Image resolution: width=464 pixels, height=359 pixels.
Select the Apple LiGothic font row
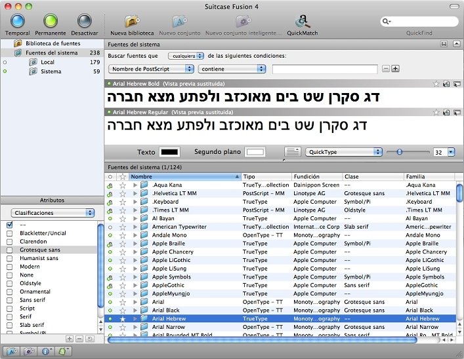click(x=280, y=260)
